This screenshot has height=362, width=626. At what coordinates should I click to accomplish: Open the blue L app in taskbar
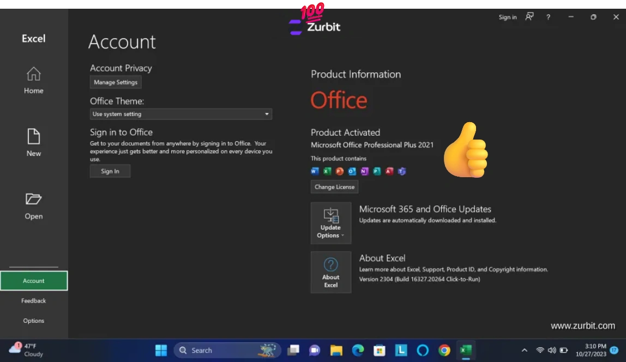click(x=401, y=351)
